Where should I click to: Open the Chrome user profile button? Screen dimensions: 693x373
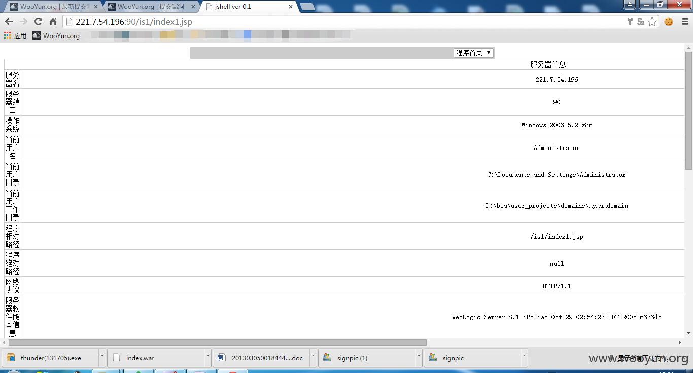(630, 5)
